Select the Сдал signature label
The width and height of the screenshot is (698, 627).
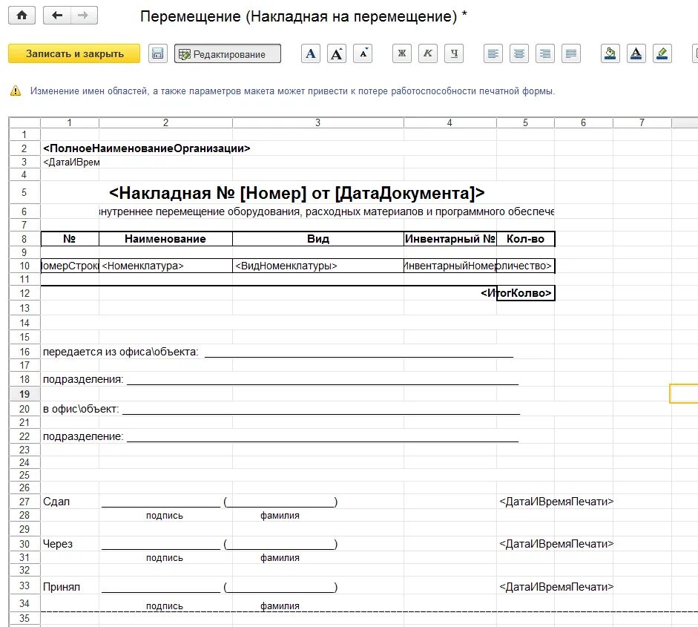[x=56, y=502]
